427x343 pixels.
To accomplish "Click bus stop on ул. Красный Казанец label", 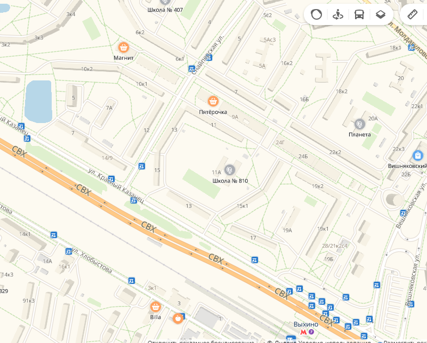I will (x=111, y=179).
